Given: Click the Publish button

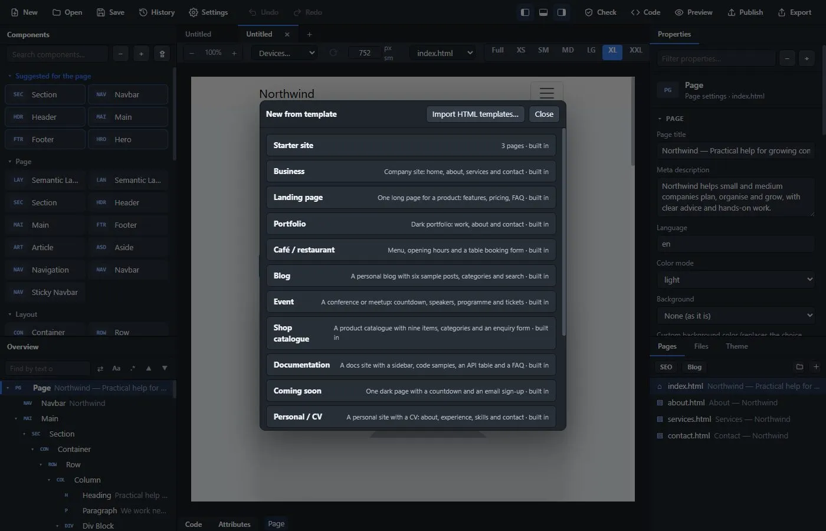Looking at the screenshot, I should pos(745,12).
